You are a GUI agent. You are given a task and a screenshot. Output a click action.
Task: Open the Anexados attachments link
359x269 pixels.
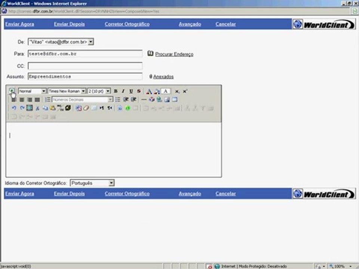[163, 77]
